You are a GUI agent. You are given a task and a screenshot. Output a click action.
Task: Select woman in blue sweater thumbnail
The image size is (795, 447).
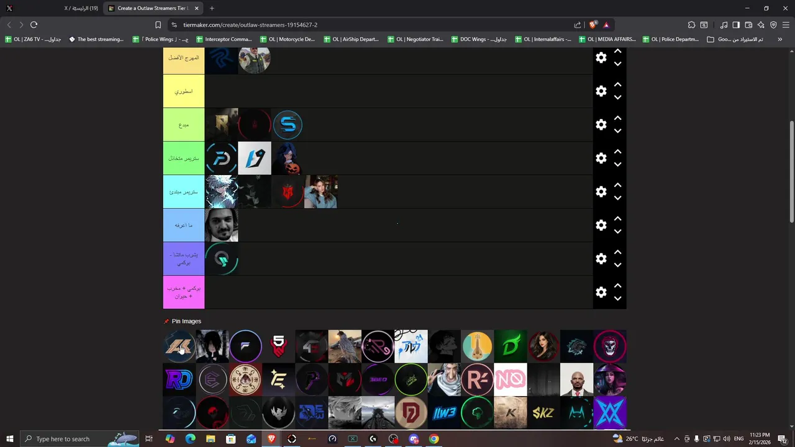[320, 192]
